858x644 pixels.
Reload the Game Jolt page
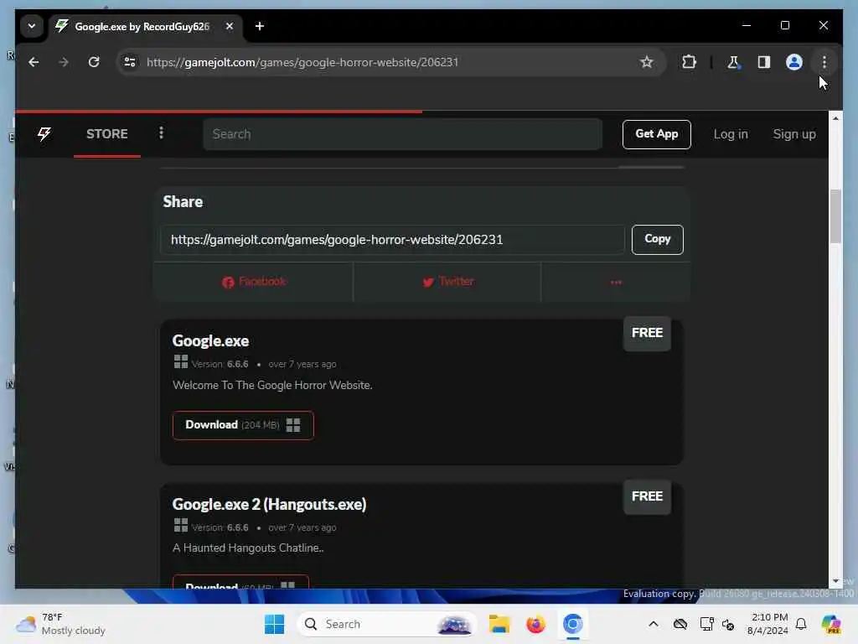pyautogui.click(x=94, y=62)
